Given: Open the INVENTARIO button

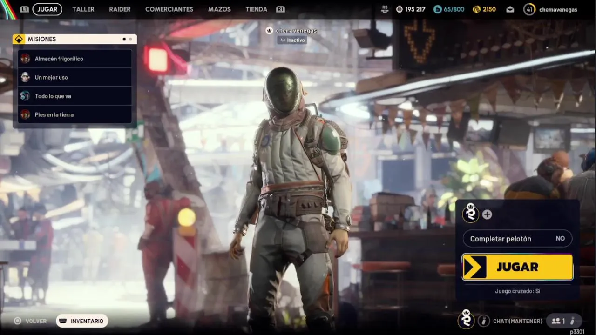Looking at the screenshot, I should [x=82, y=321].
